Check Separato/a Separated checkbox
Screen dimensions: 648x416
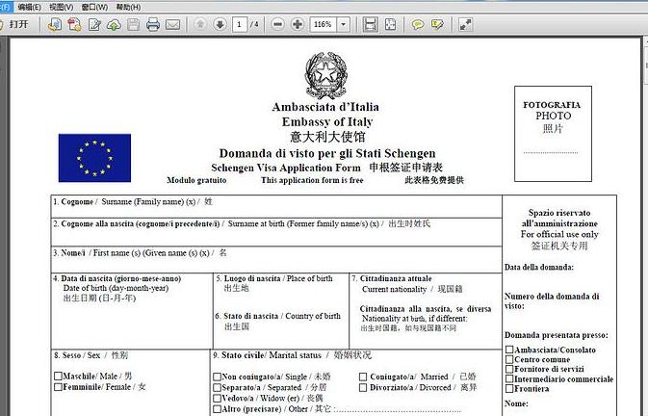pyautogui.click(x=217, y=387)
